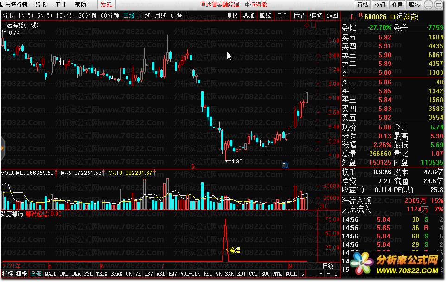The width and height of the screenshot is (447, 282).
Task: Open the 发现 tab
Action: tap(106, 5)
